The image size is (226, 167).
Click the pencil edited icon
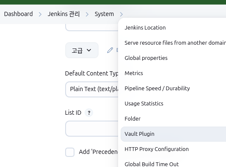pos(110,50)
